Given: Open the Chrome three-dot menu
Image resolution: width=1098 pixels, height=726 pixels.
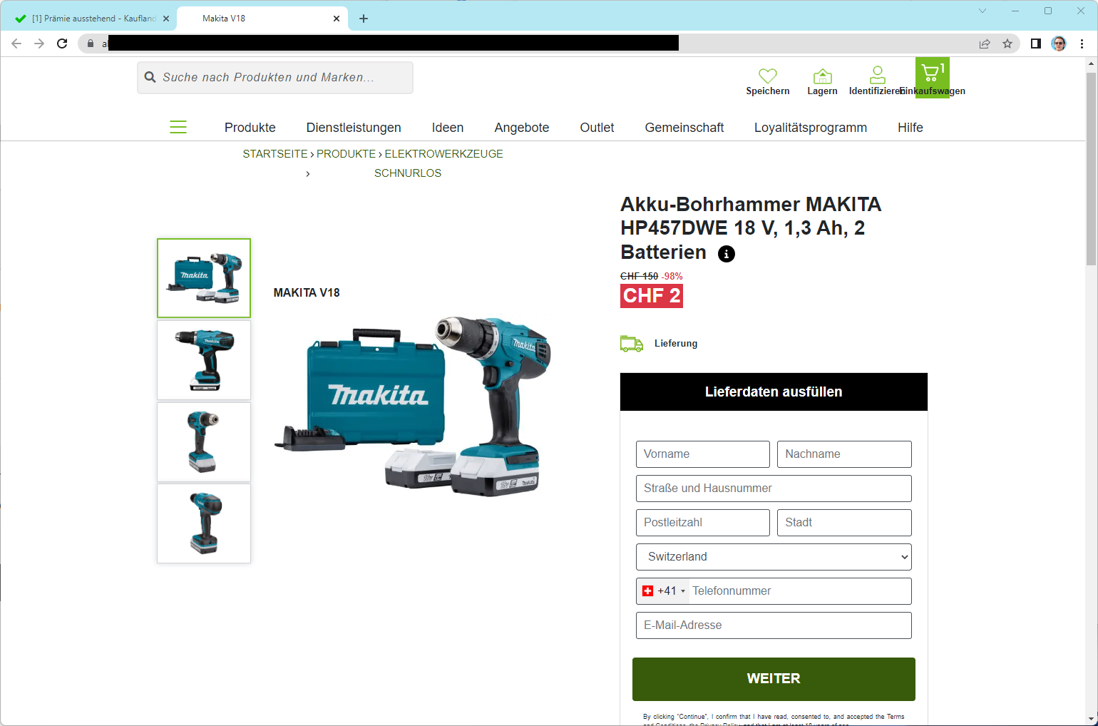Looking at the screenshot, I should pyautogui.click(x=1082, y=44).
